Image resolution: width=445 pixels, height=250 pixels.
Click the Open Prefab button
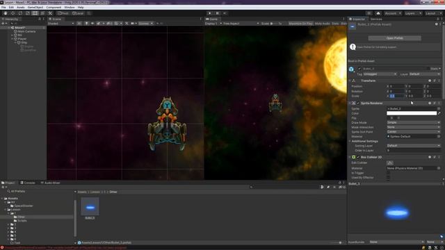coord(394,38)
